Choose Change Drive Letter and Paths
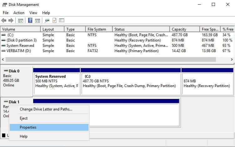This screenshot has width=235, height=147. coord(49,109)
